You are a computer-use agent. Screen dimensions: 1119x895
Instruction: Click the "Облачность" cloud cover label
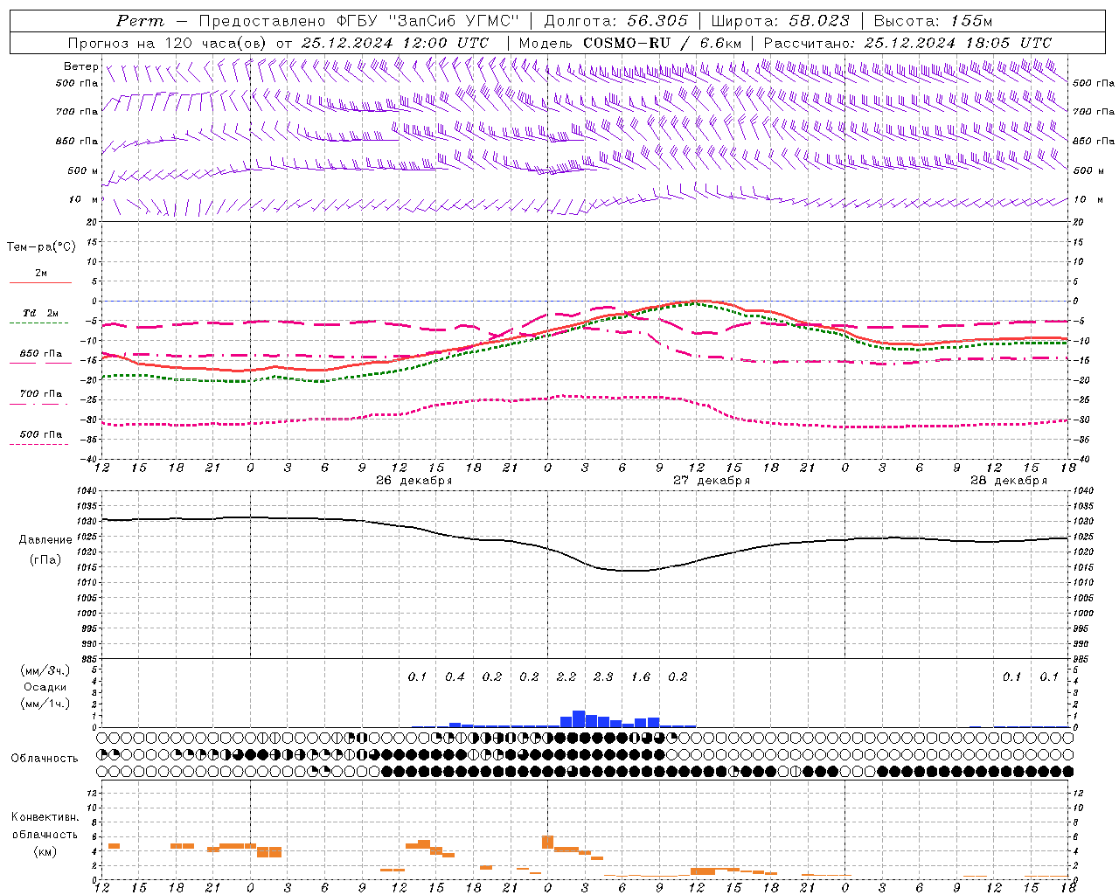pyautogui.click(x=45, y=758)
